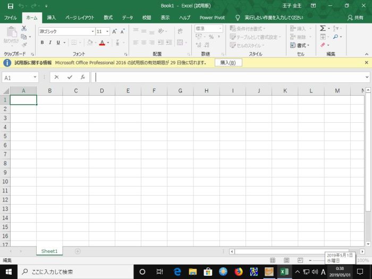Open the 挿入 ribbon tab
Screen dimensions: 372x279
(x=51, y=18)
